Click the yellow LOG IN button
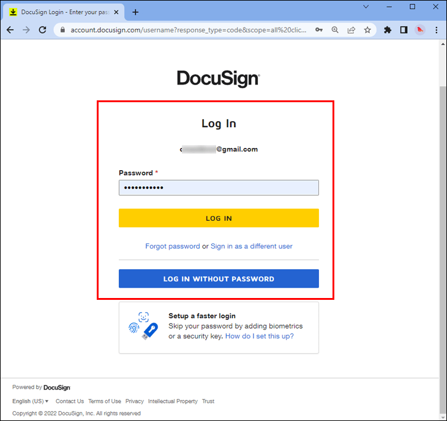This screenshot has width=447, height=421. point(219,218)
